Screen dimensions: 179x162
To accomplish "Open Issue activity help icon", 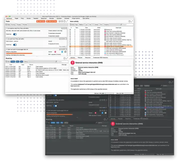I will 129,21.
